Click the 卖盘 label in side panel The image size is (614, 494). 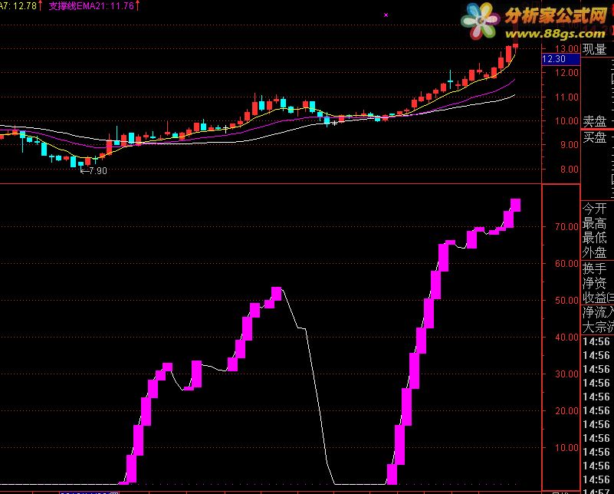594,121
